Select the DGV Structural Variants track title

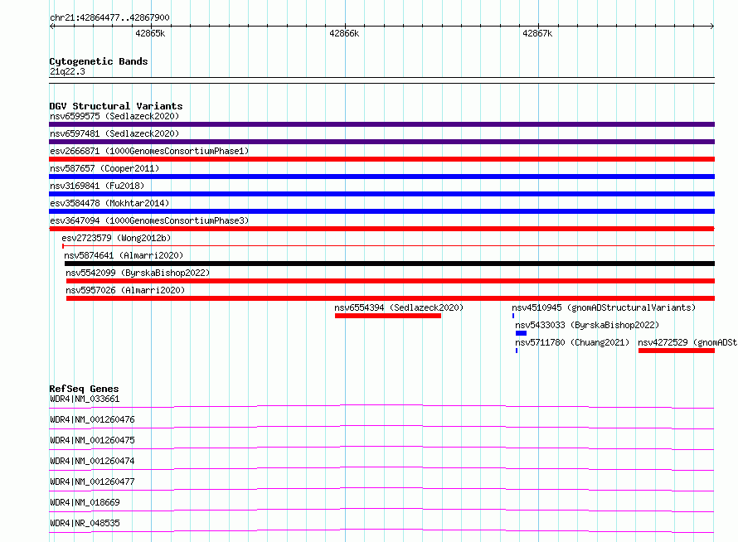pyautogui.click(x=116, y=106)
